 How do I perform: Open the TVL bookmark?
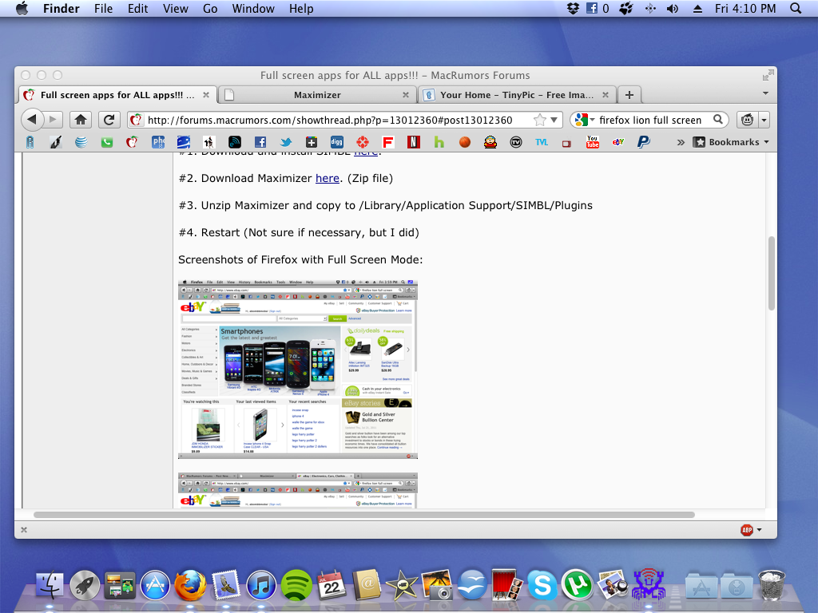[x=542, y=142]
